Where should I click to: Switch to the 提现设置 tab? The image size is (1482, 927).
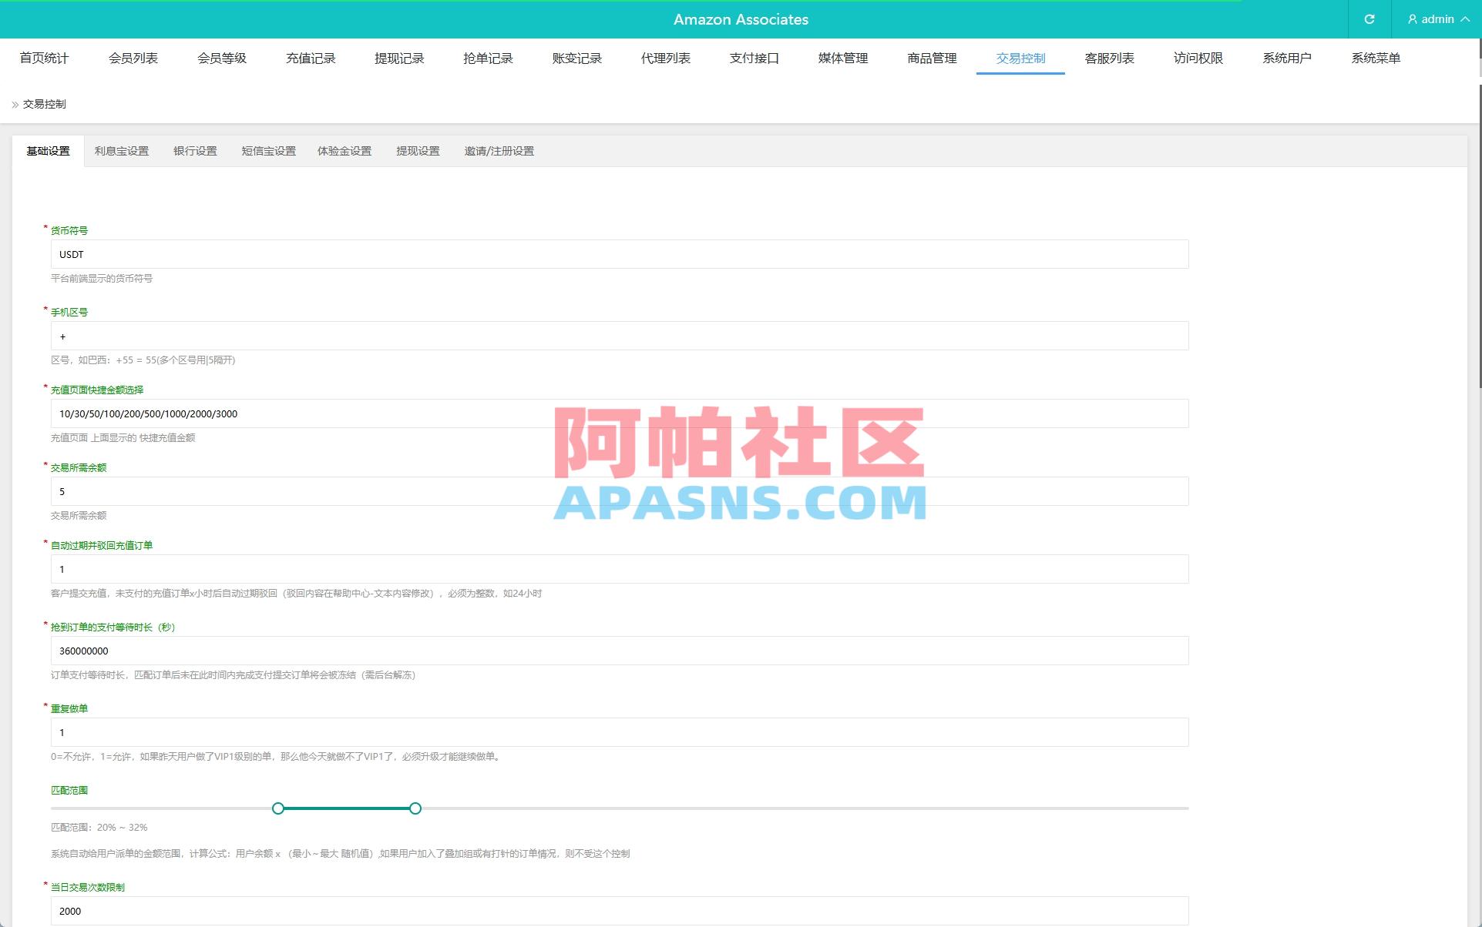(418, 151)
